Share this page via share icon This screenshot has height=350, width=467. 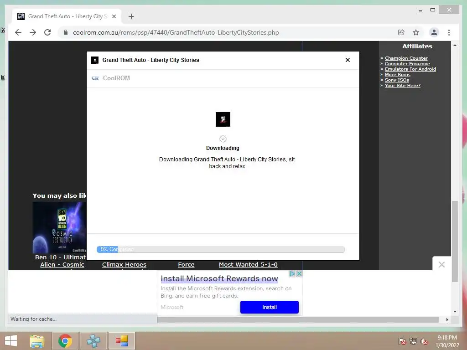point(401,32)
